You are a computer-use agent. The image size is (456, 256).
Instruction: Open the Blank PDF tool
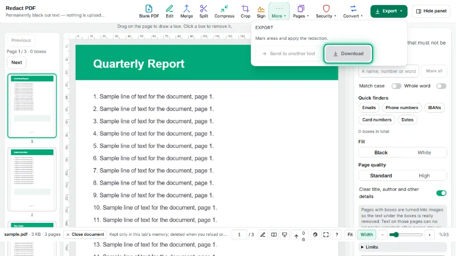pos(149,11)
